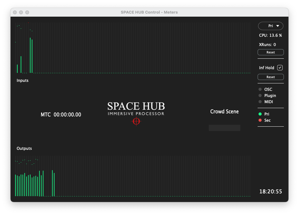Click the empty field below Crowd Scene

click(225, 128)
